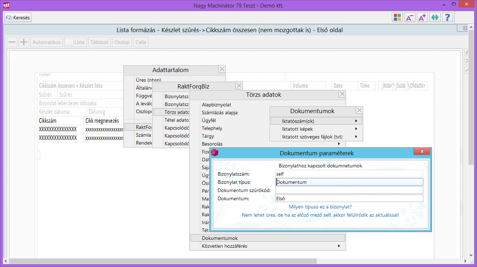477x267 pixels.
Task: Click into the Bizonylatszám field
Action: click(x=349, y=174)
